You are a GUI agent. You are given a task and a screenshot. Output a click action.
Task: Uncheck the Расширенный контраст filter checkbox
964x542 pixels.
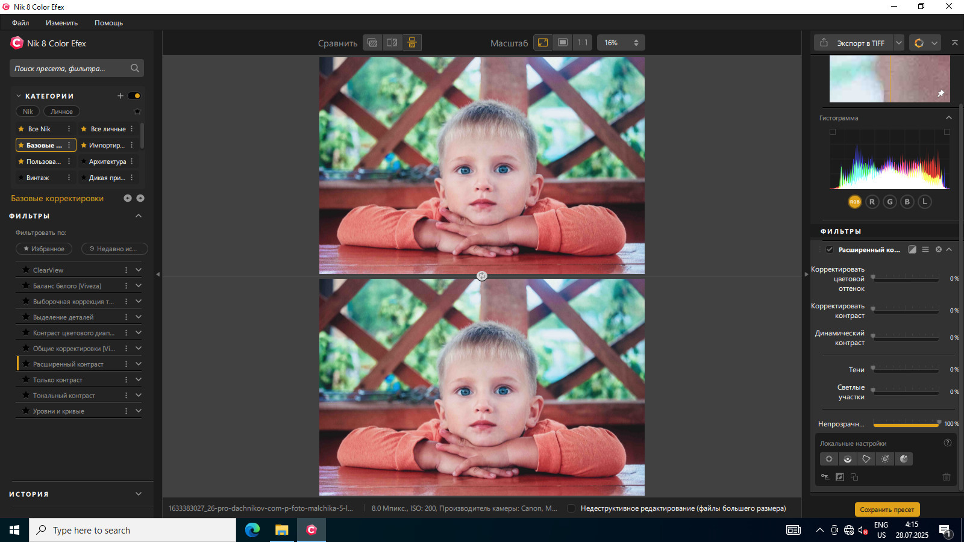click(x=830, y=249)
